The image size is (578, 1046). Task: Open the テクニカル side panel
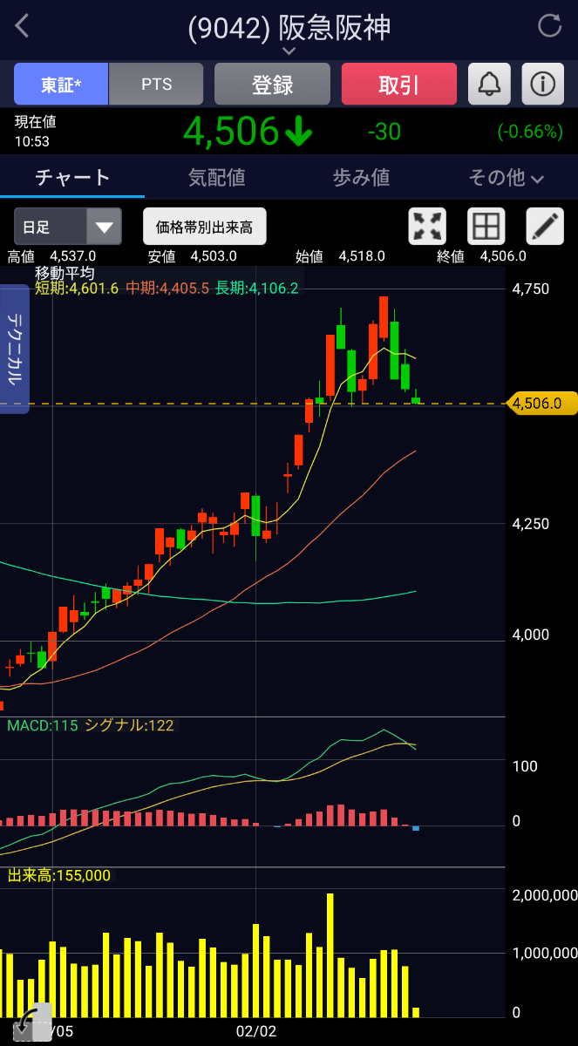[x=15, y=349]
